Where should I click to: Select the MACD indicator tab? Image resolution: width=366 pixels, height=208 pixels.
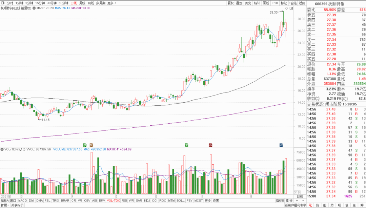click(x=22, y=201)
